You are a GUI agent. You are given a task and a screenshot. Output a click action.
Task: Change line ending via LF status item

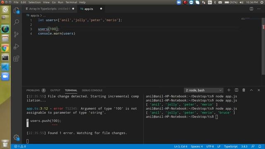tap(219, 147)
